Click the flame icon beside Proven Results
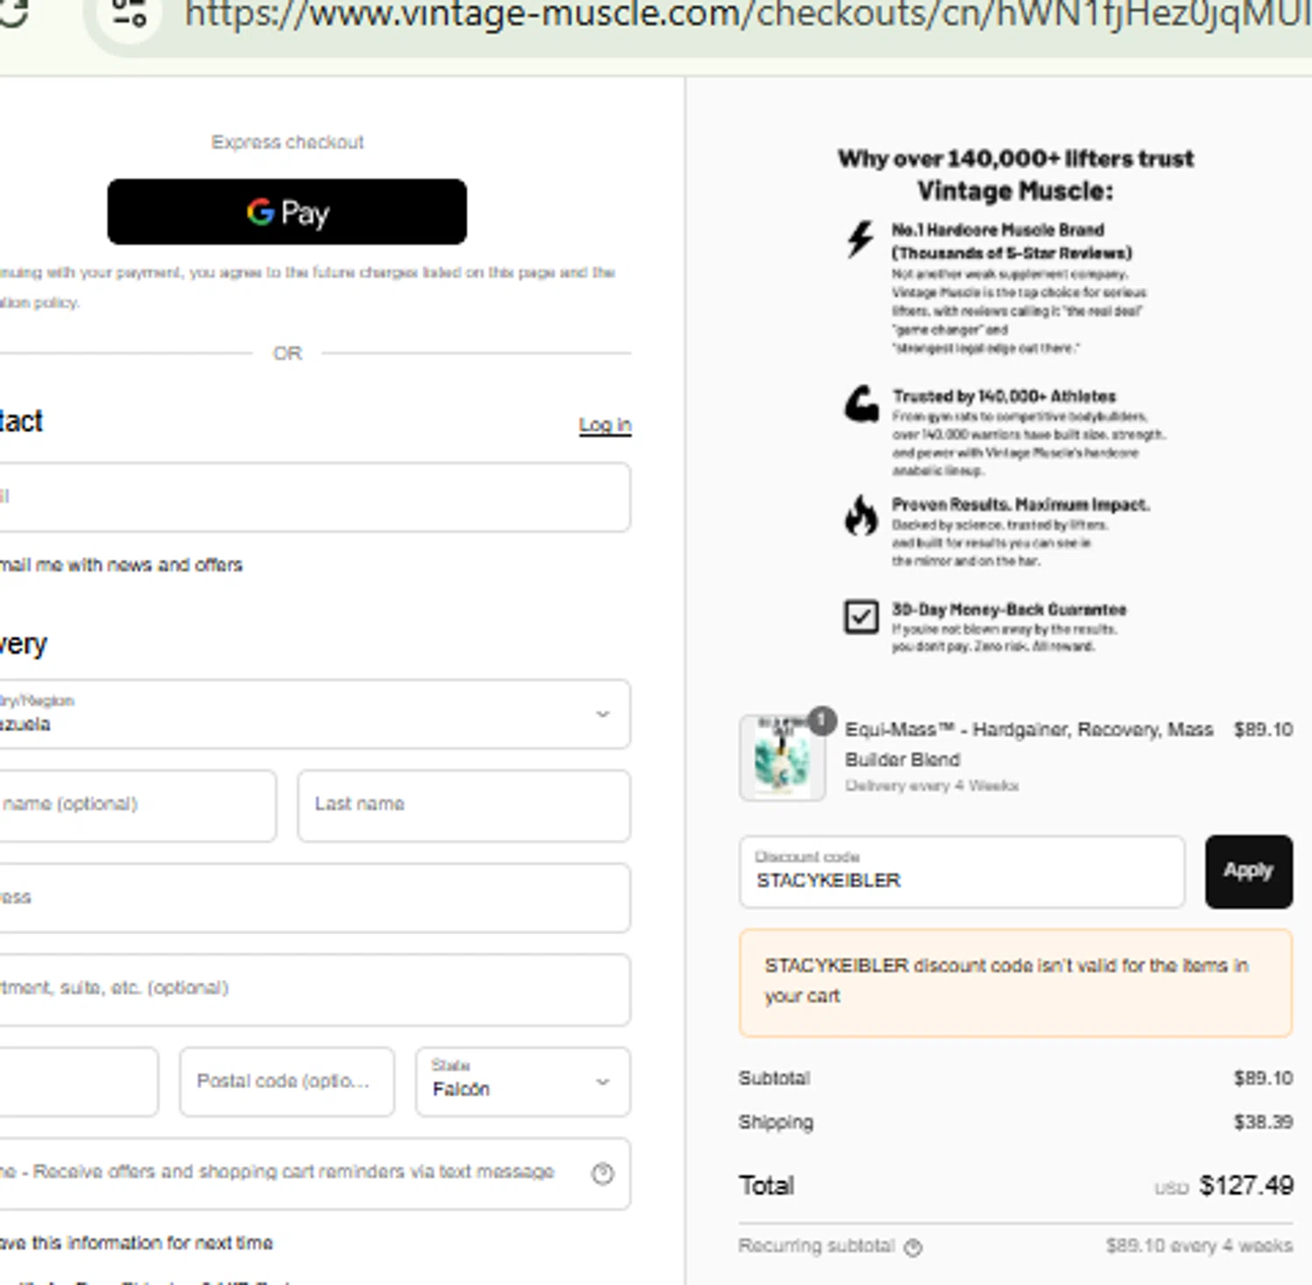The width and height of the screenshot is (1312, 1285). pos(862,515)
